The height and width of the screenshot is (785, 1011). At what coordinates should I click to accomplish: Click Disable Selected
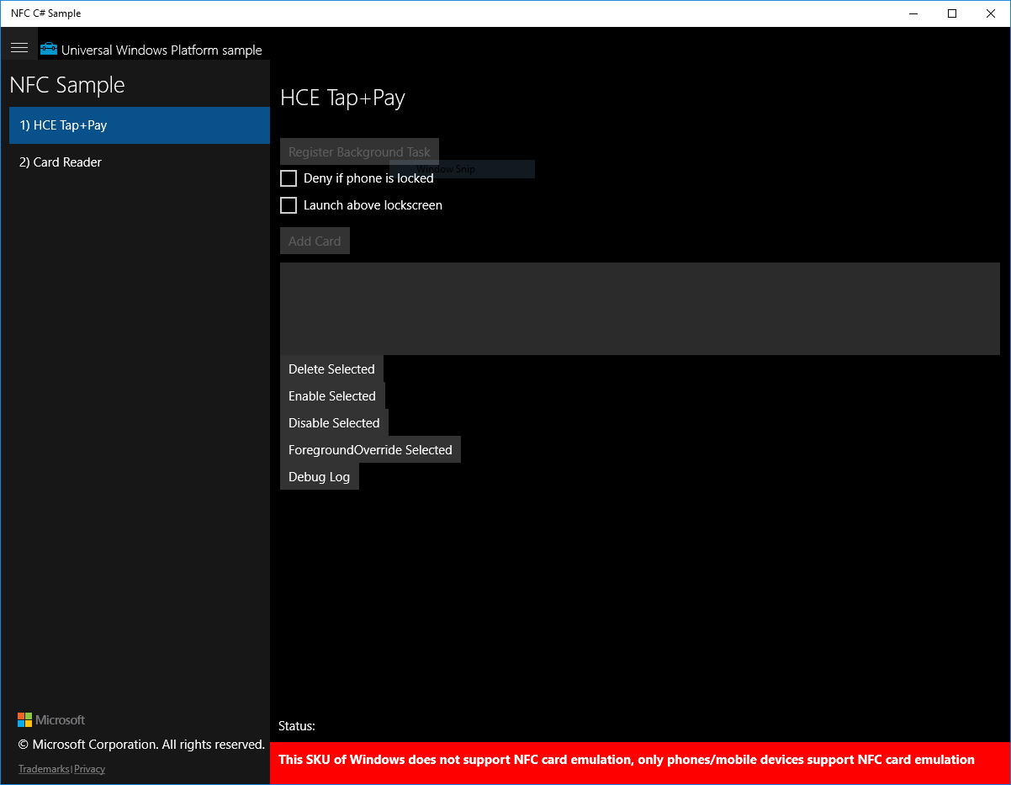click(x=334, y=422)
